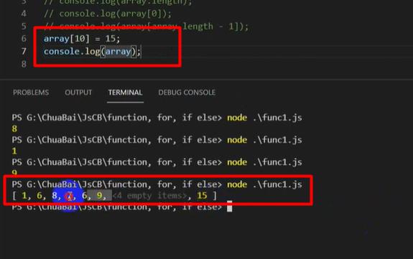Viewport: 413px width, 259px height.
Task: Click the 'console.log(array);' code line
Action: tap(93, 52)
